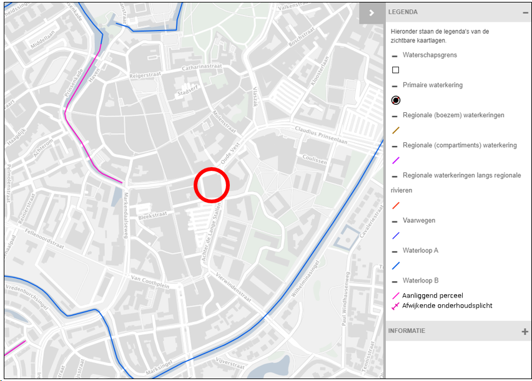Viewport: 532px width, 381px height.
Task: Click the Claudius Prinsenlaan street label
Action: point(321,135)
